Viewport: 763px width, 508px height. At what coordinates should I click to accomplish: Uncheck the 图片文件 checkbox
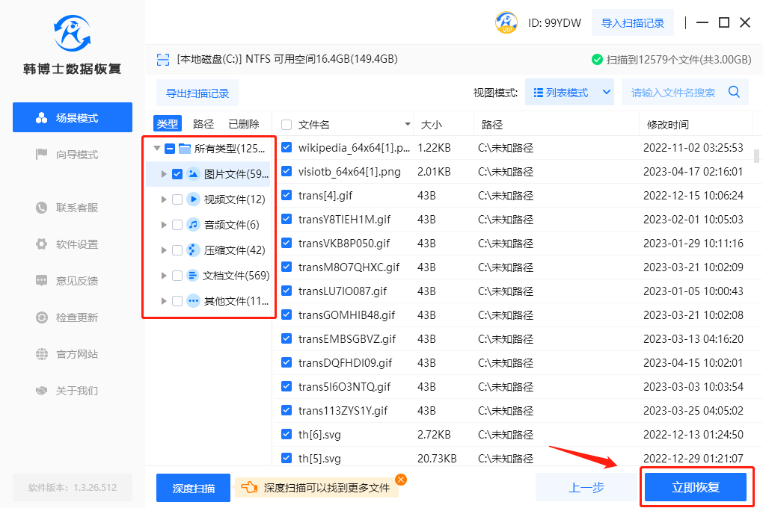(177, 174)
